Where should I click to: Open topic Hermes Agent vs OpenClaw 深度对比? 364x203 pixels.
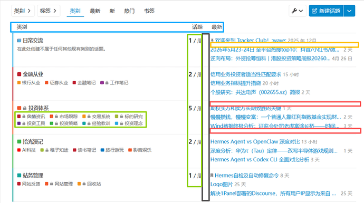[x=255, y=142]
